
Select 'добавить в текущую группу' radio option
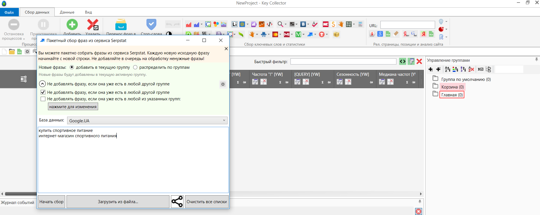(72, 67)
